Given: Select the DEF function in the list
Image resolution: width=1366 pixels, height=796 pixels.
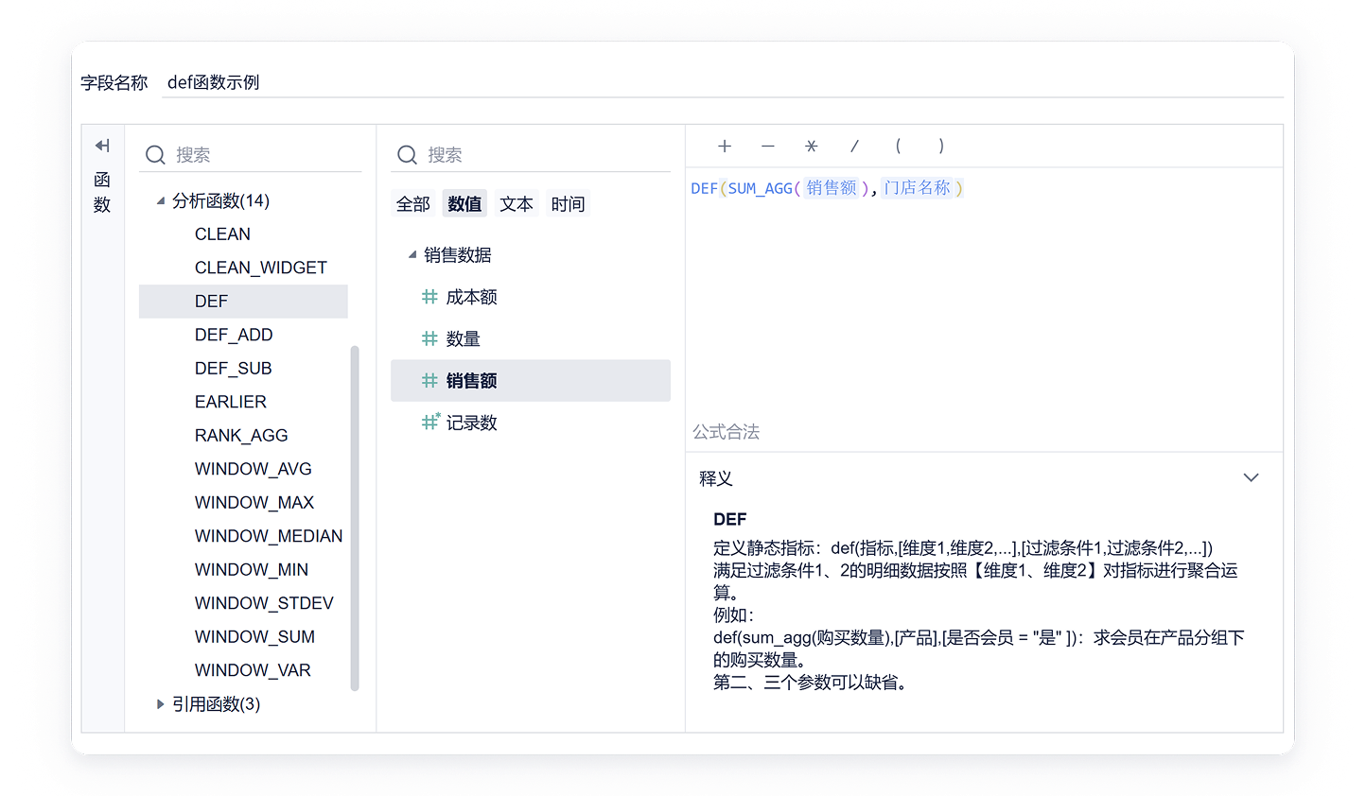Looking at the screenshot, I should pyautogui.click(x=243, y=302).
